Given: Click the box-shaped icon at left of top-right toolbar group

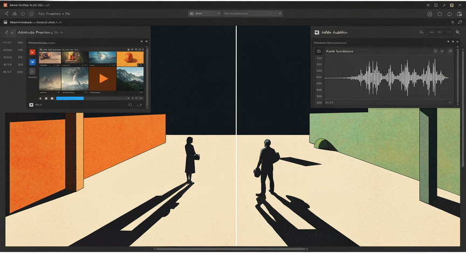Looking at the screenshot, I should coord(430,13).
